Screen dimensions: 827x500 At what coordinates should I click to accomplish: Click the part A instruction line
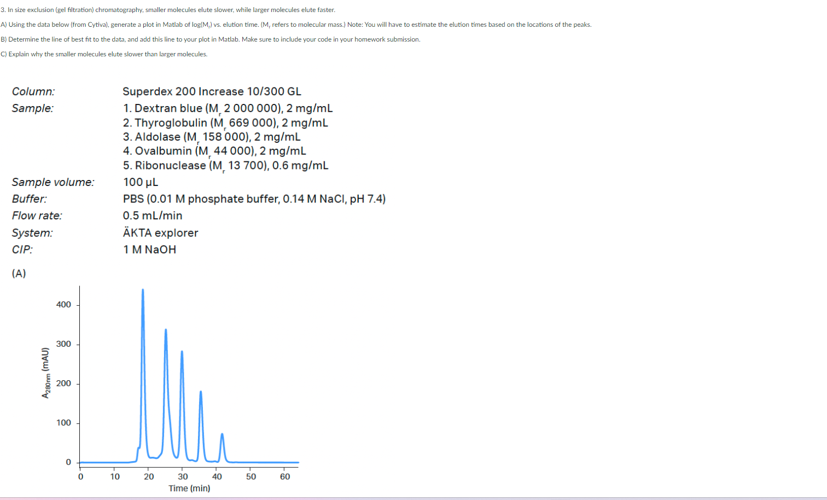click(296, 25)
